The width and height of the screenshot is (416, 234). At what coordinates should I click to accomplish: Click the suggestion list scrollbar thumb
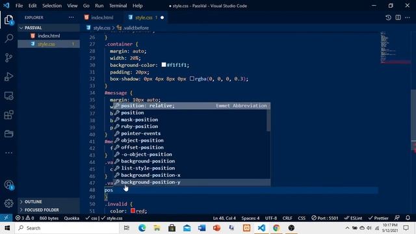coord(268,117)
